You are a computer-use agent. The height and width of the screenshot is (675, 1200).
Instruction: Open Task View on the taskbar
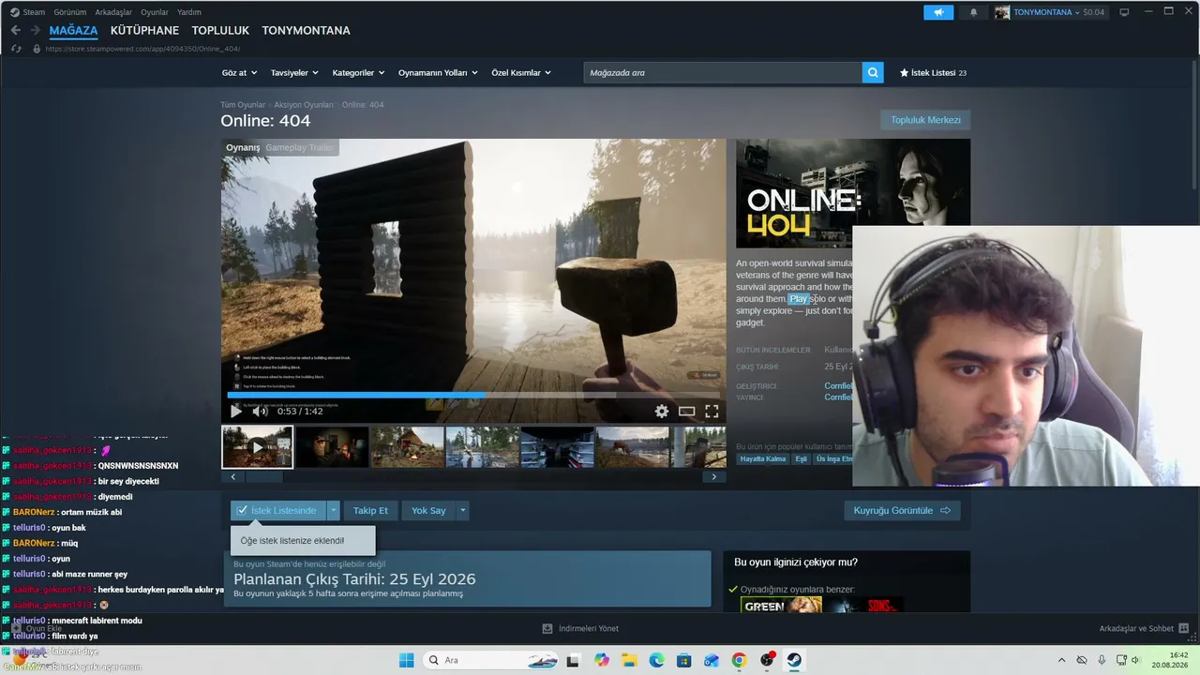tap(573, 660)
